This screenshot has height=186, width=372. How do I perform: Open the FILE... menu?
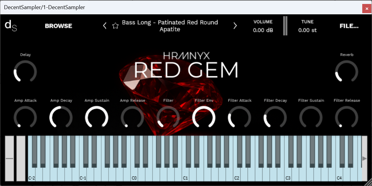pos(349,26)
